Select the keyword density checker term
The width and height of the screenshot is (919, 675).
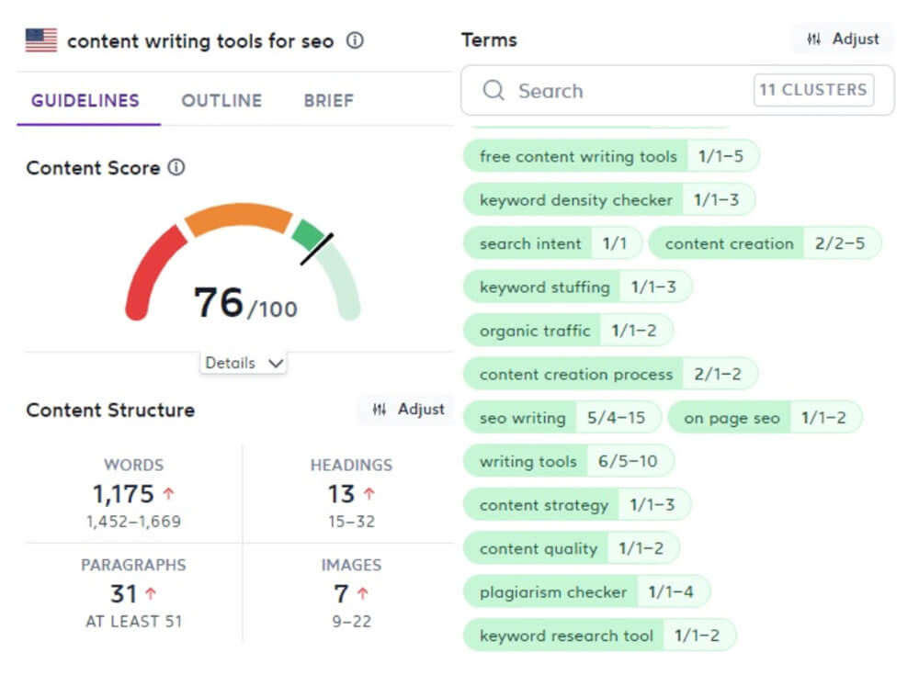click(609, 200)
